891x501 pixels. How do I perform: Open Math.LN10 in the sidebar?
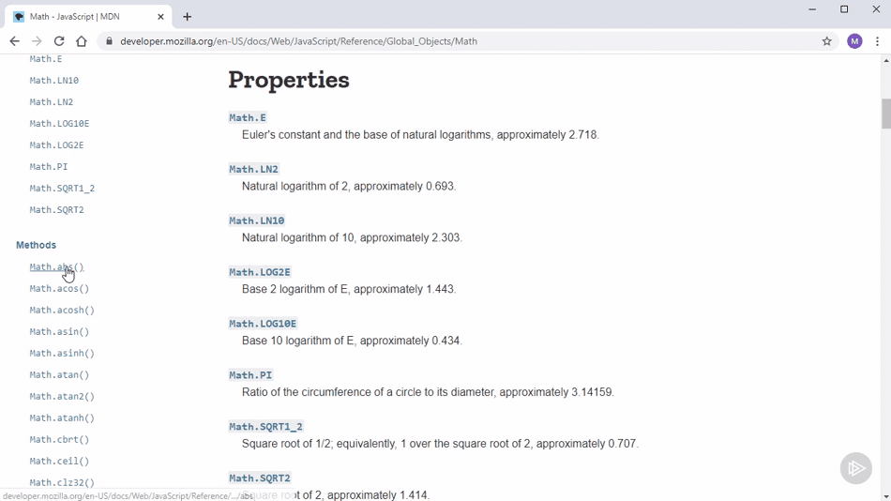pos(54,80)
